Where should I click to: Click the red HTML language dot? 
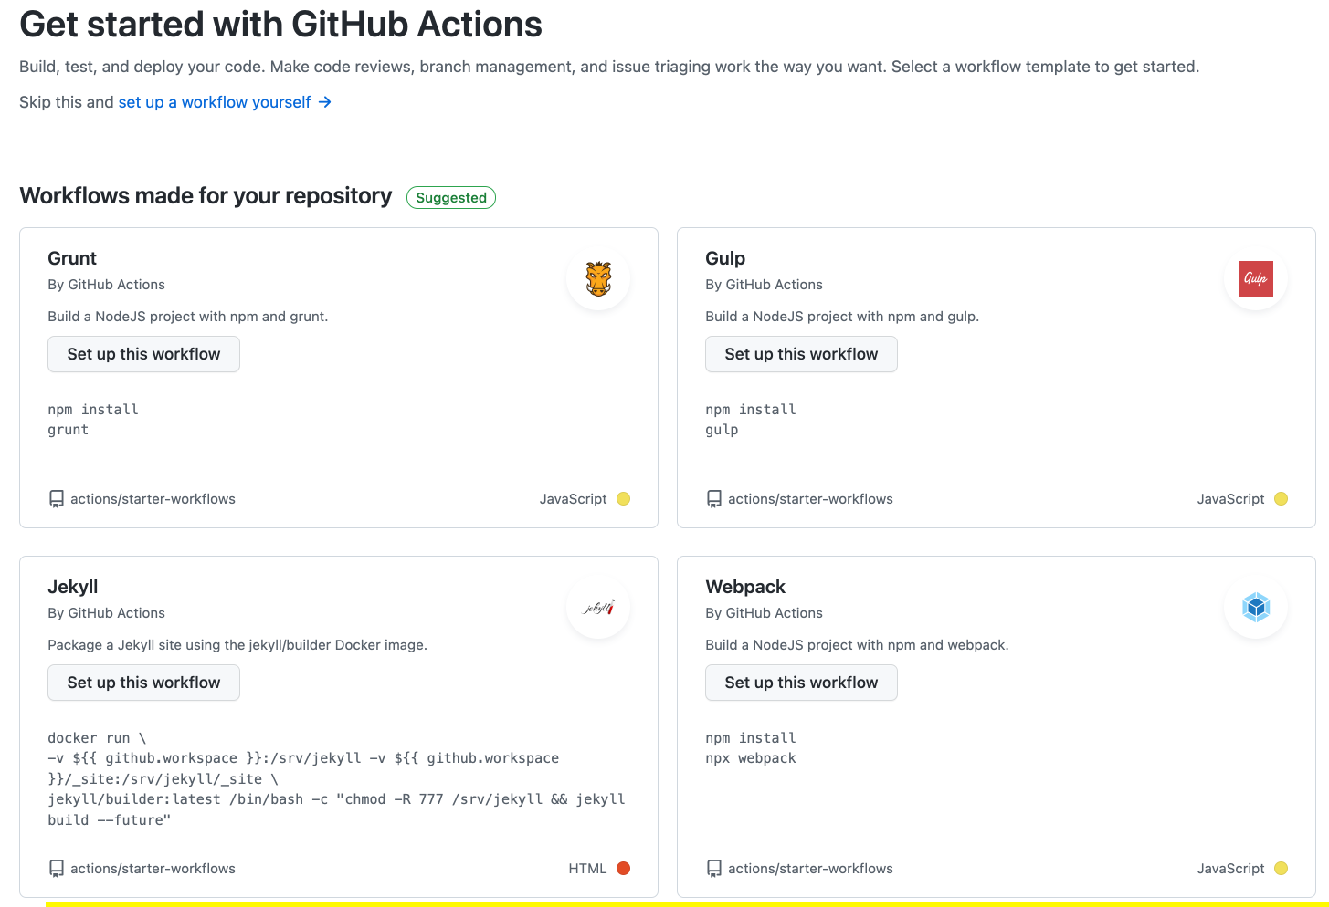point(624,869)
